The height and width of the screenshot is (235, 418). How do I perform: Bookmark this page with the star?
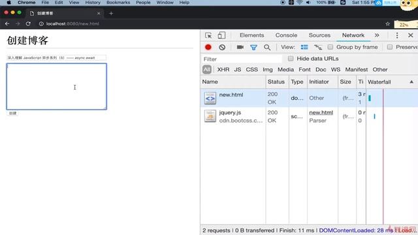coord(387,24)
